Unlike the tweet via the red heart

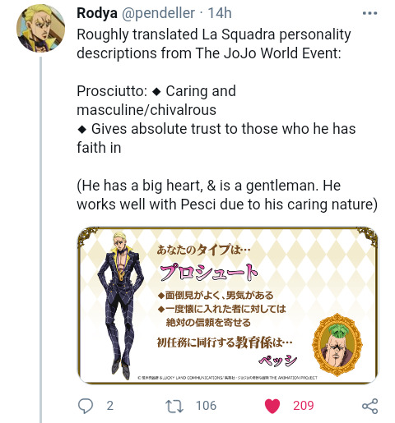coord(272,406)
